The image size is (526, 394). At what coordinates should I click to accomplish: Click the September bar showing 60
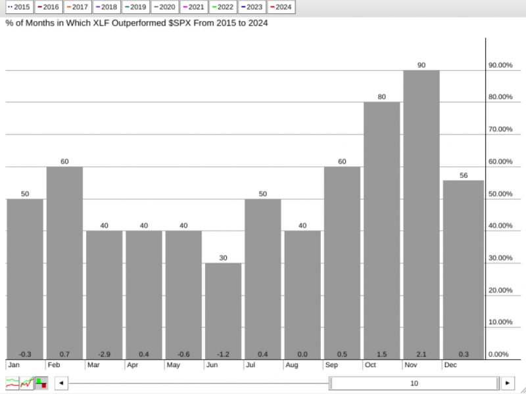[342, 263]
